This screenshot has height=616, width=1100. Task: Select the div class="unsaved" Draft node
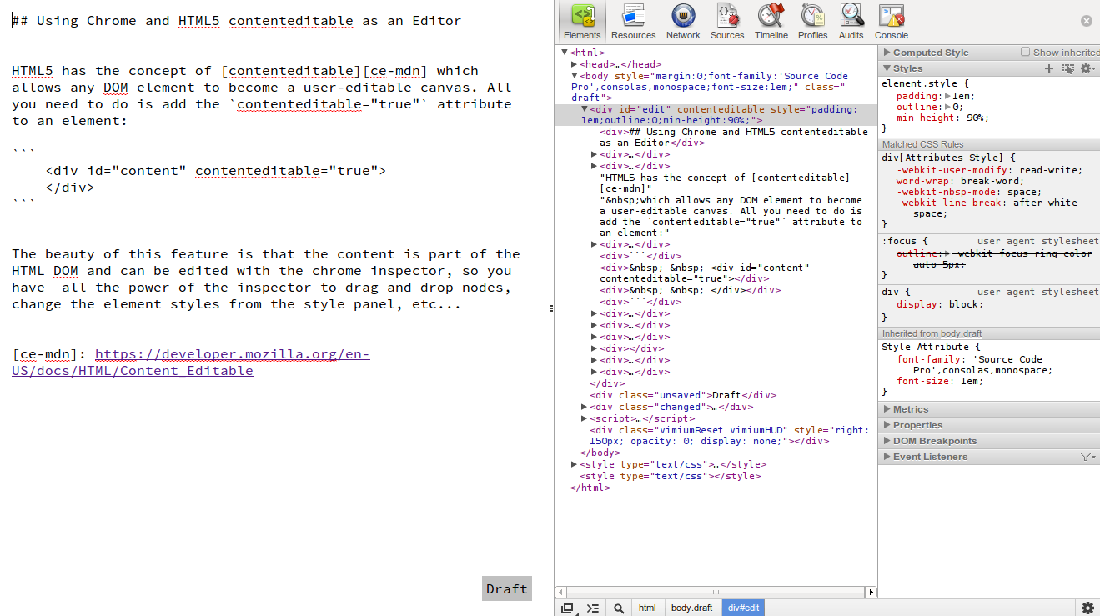(x=683, y=396)
